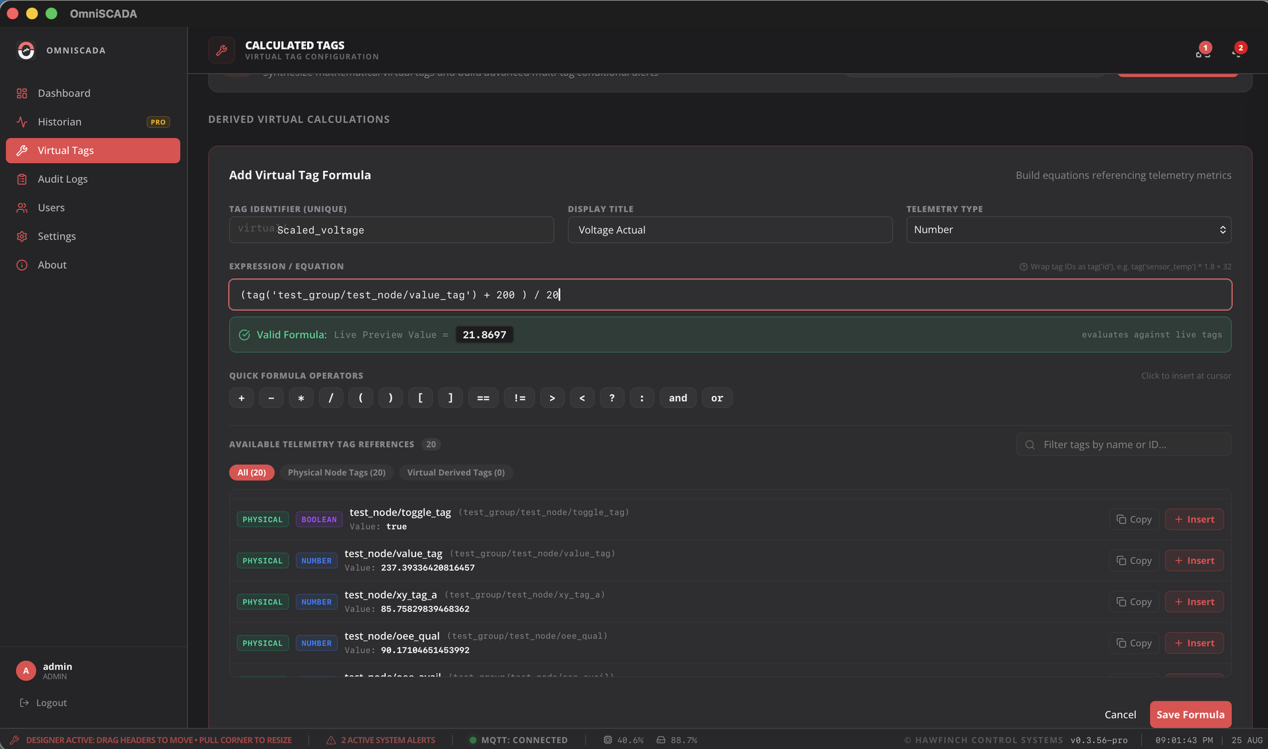This screenshot has height=749, width=1268.
Task: Click Cancel to discard formula
Action: tap(1120, 715)
